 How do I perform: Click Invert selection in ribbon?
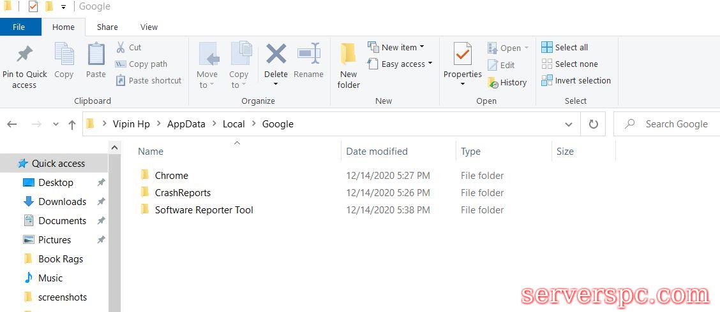click(576, 80)
